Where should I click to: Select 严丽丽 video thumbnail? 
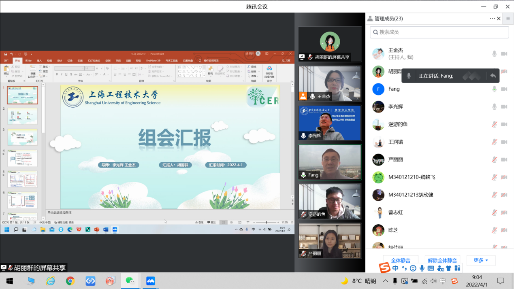click(330, 240)
